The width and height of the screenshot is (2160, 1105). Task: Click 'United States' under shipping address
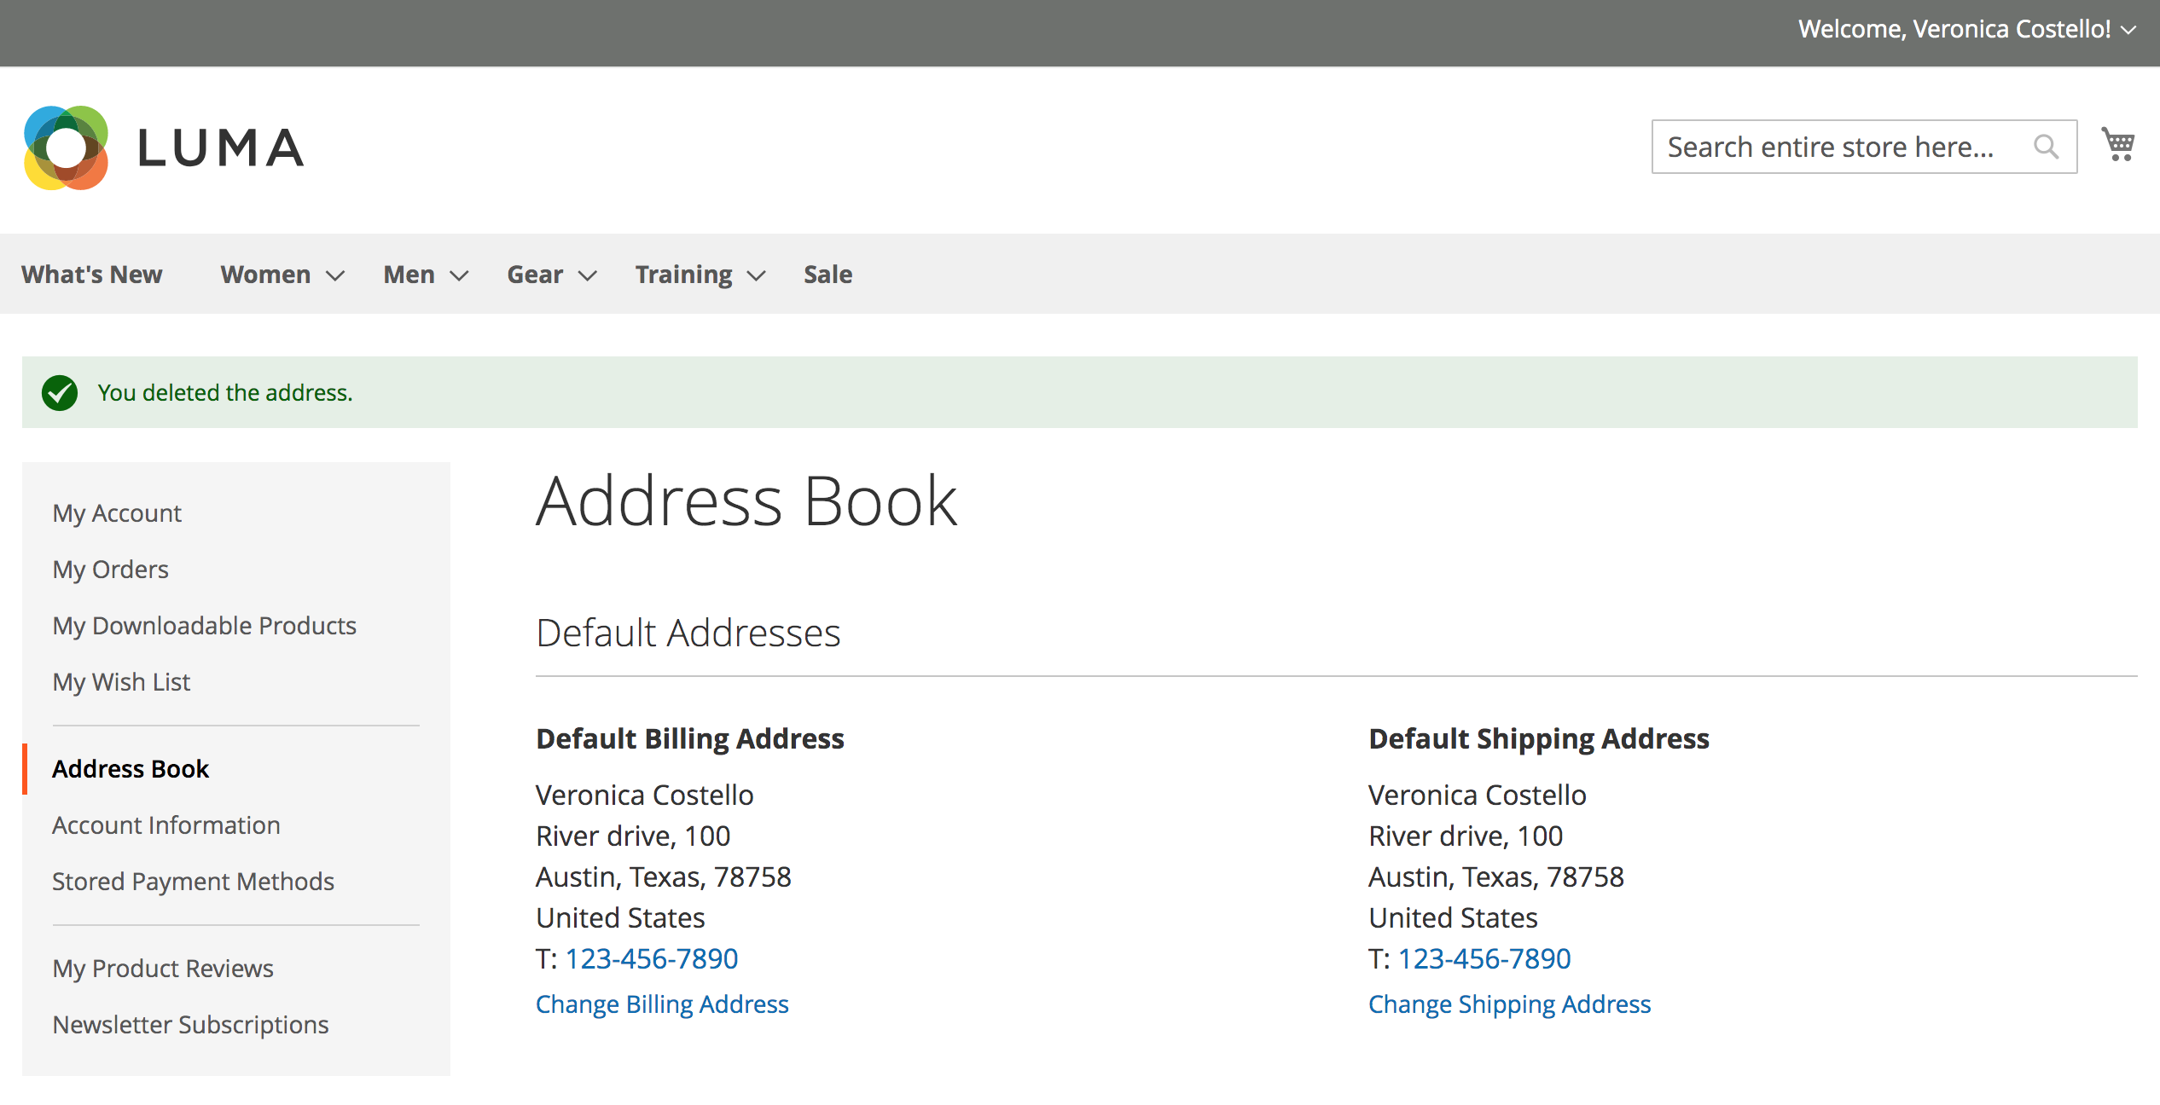1453,918
